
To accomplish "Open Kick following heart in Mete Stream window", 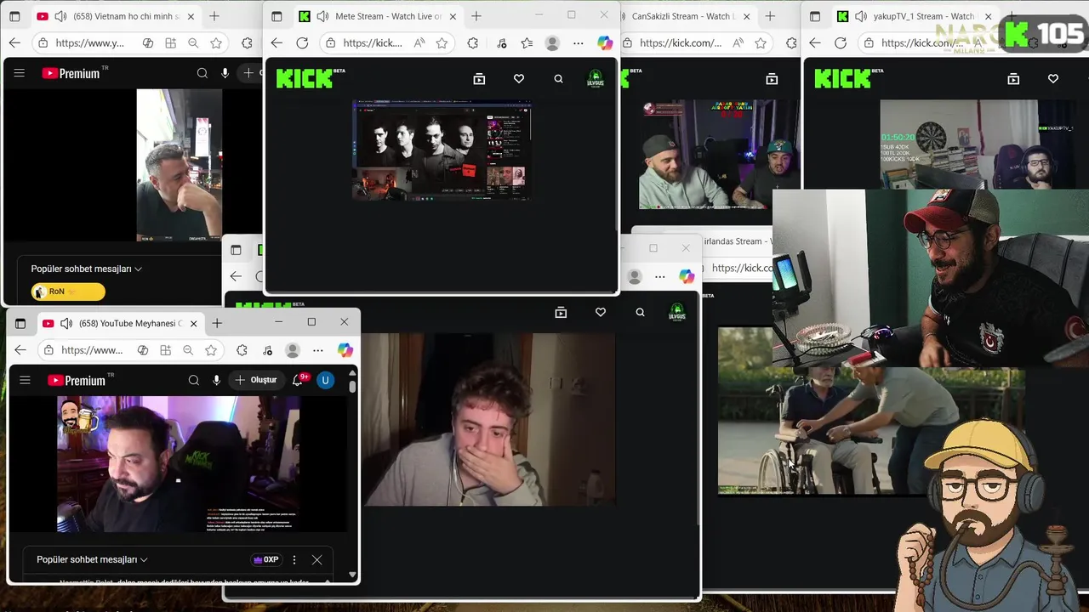I will [x=519, y=78].
